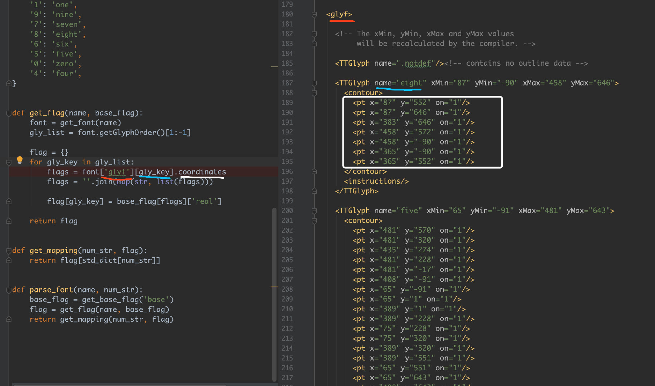Click the left editor vertical scrollbar
Viewport: 655px width, 386px height.
tap(274, 294)
